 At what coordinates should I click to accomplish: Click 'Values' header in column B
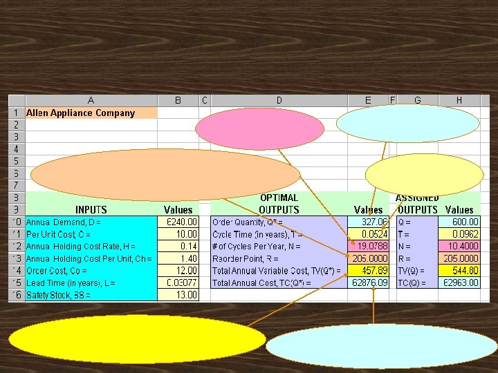click(x=178, y=210)
